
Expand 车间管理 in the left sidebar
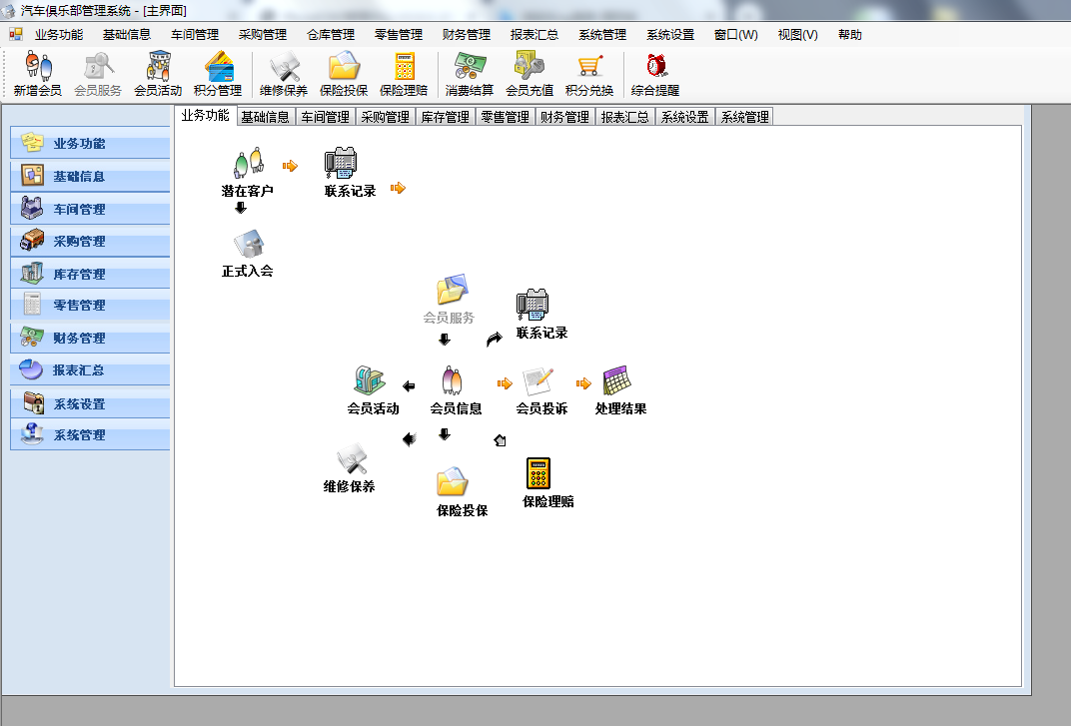[x=90, y=210]
